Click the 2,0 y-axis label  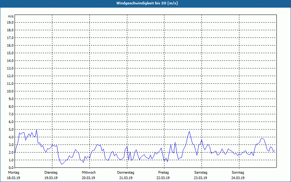point(11,152)
